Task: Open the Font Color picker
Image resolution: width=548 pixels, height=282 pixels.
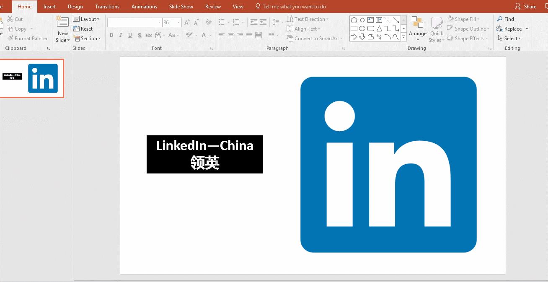Action: click(x=207, y=35)
